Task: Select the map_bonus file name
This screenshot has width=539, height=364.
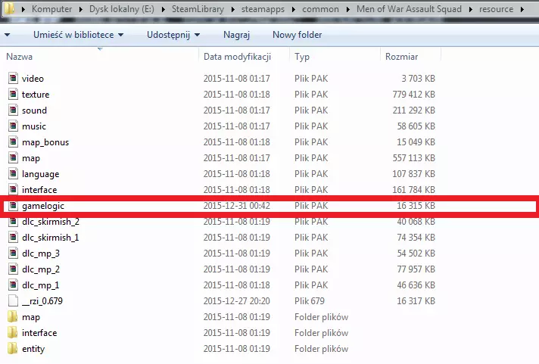Action: pyautogui.click(x=45, y=142)
